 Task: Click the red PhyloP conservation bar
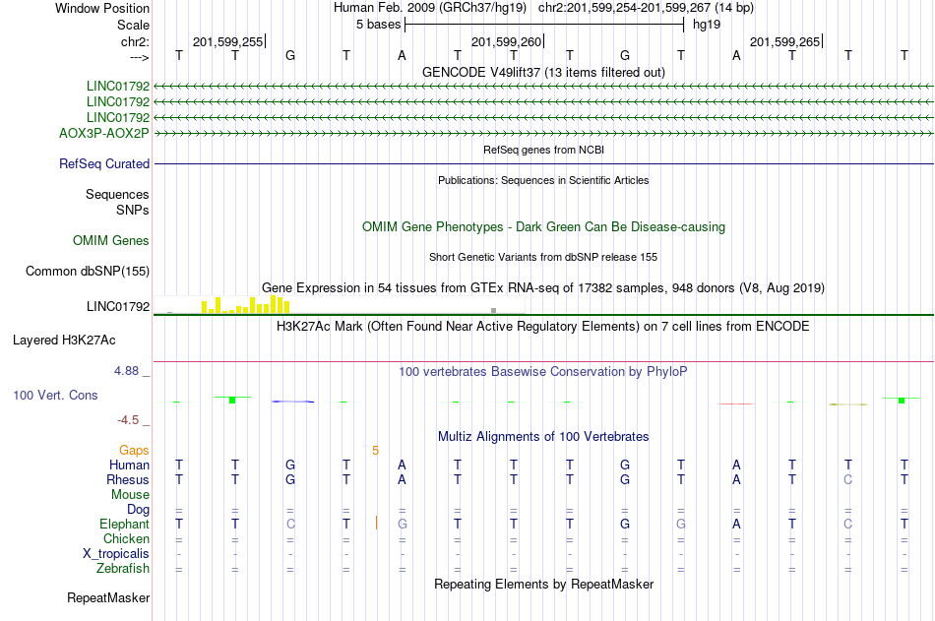736,404
